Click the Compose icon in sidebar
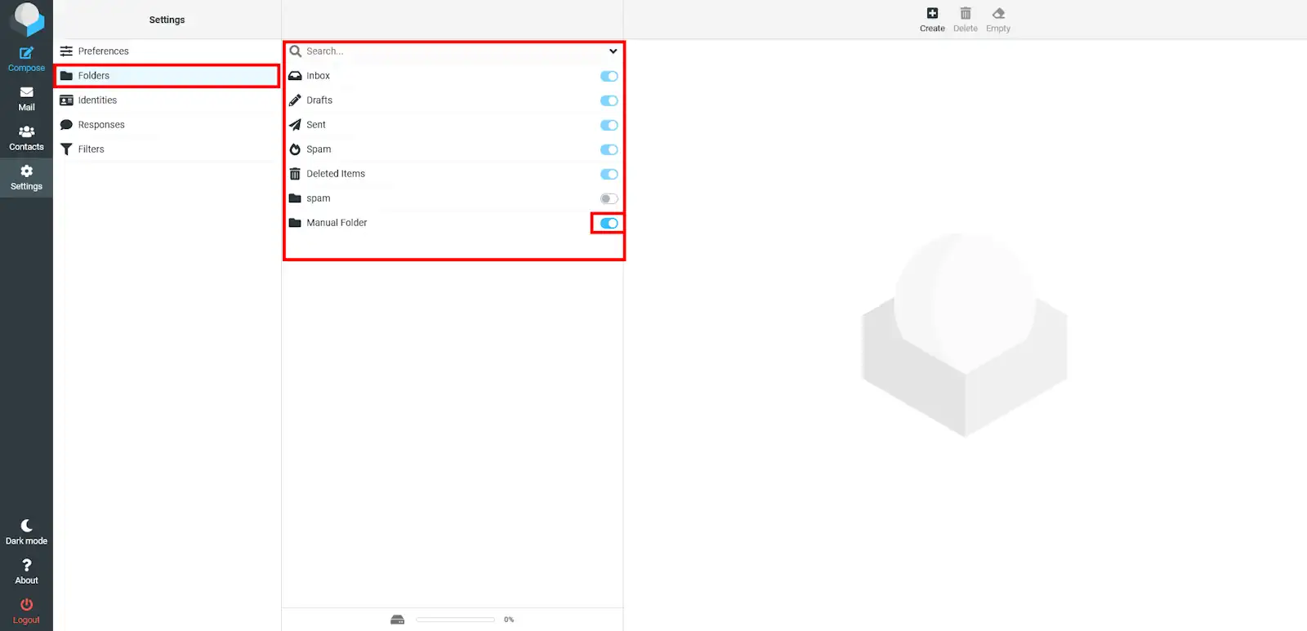1307x631 pixels. [26, 54]
